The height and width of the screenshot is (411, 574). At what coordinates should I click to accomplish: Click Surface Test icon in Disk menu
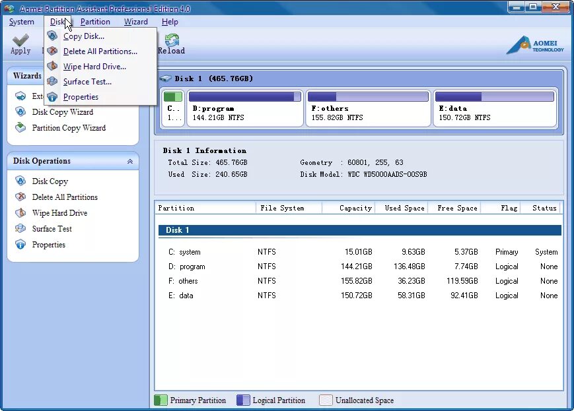[52, 81]
